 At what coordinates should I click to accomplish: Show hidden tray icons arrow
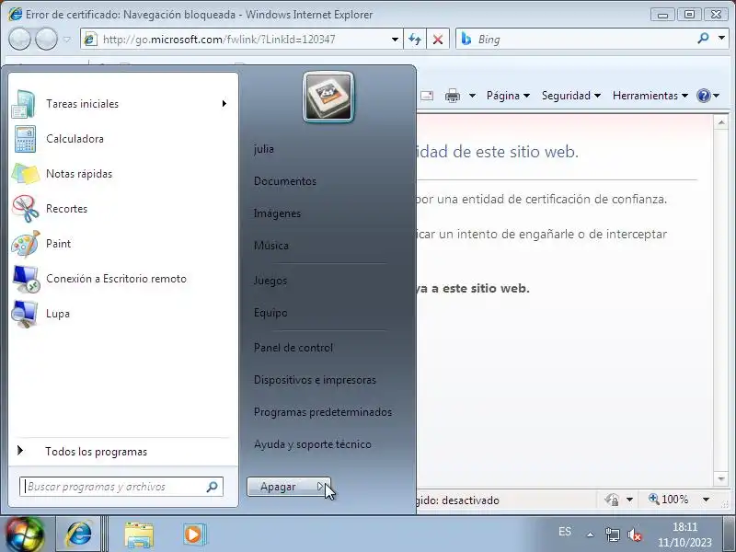click(x=590, y=535)
